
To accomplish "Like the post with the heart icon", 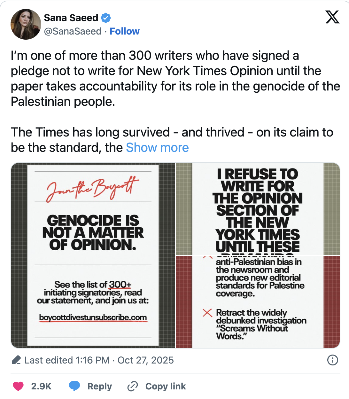I will (18, 386).
